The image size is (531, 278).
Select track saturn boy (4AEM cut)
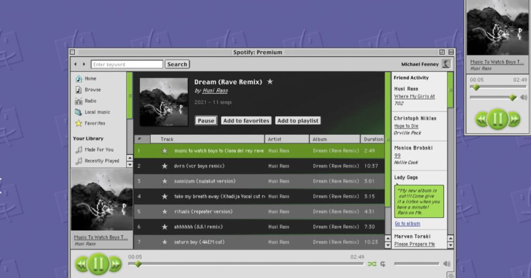[259, 242]
